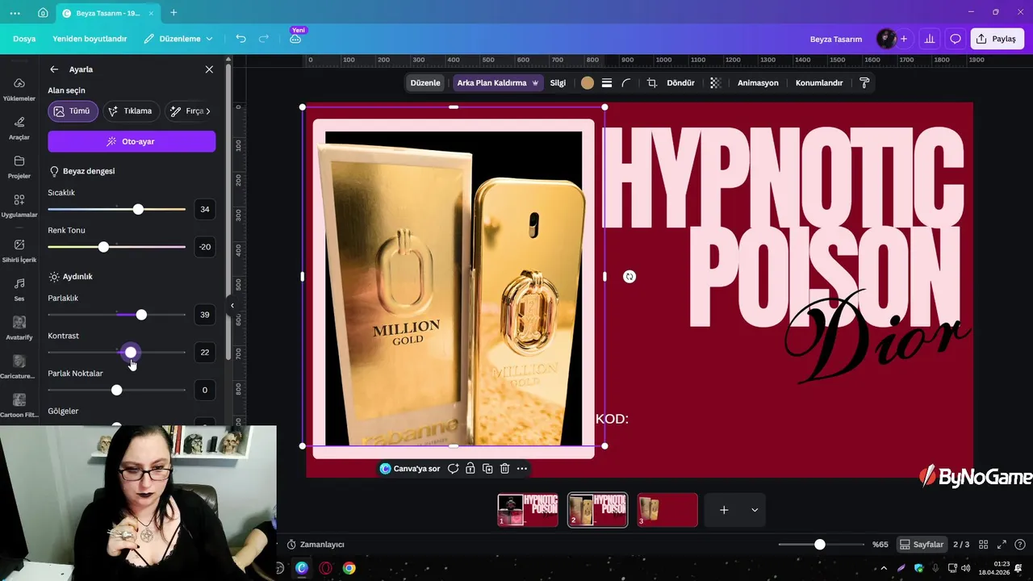
Task: Duplicate the selected element
Action: (x=487, y=468)
